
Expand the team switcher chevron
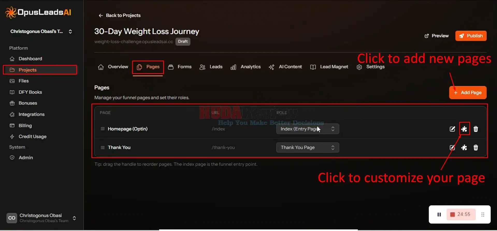coord(70,32)
